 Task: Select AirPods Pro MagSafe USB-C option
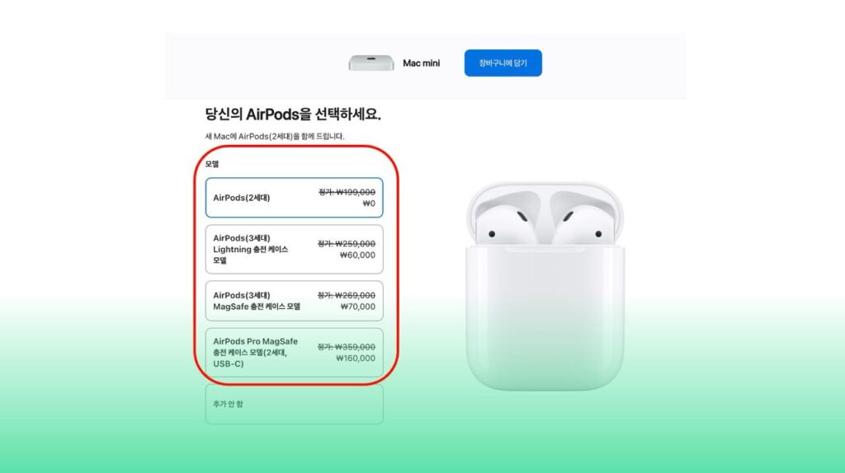[x=295, y=353]
